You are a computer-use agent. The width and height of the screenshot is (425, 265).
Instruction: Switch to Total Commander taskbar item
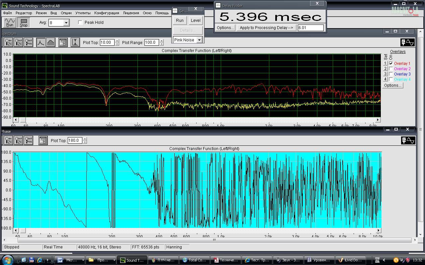[195, 260]
